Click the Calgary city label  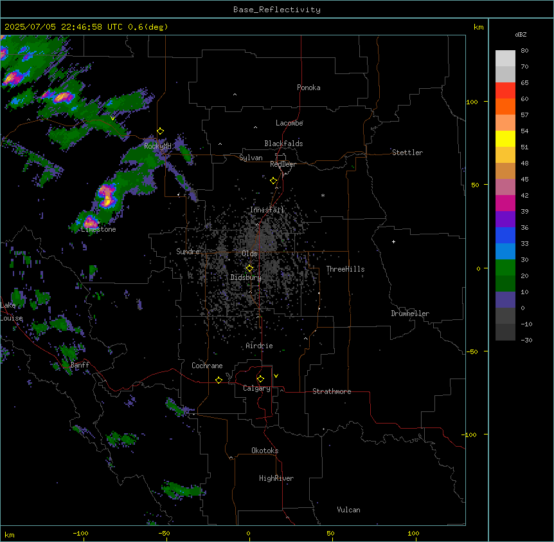[256, 388]
